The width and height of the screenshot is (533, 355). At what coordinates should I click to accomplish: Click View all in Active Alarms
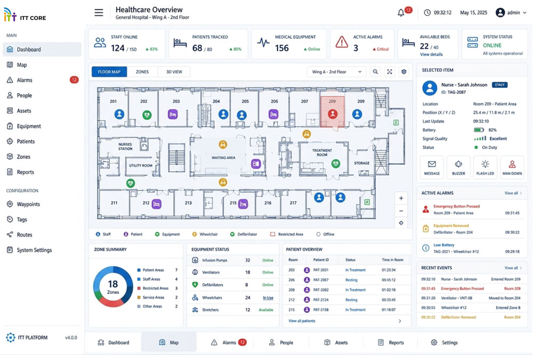[513, 193]
